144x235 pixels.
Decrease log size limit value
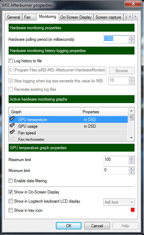click(132, 83)
